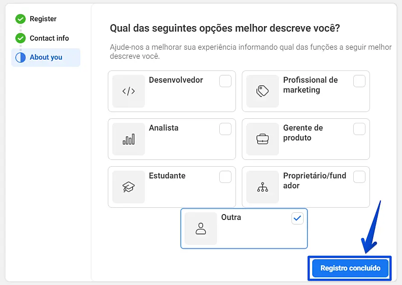Click the Analista bar chart icon

[x=129, y=139]
